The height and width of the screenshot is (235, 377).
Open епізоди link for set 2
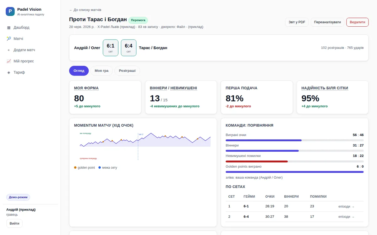coord(346,217)
